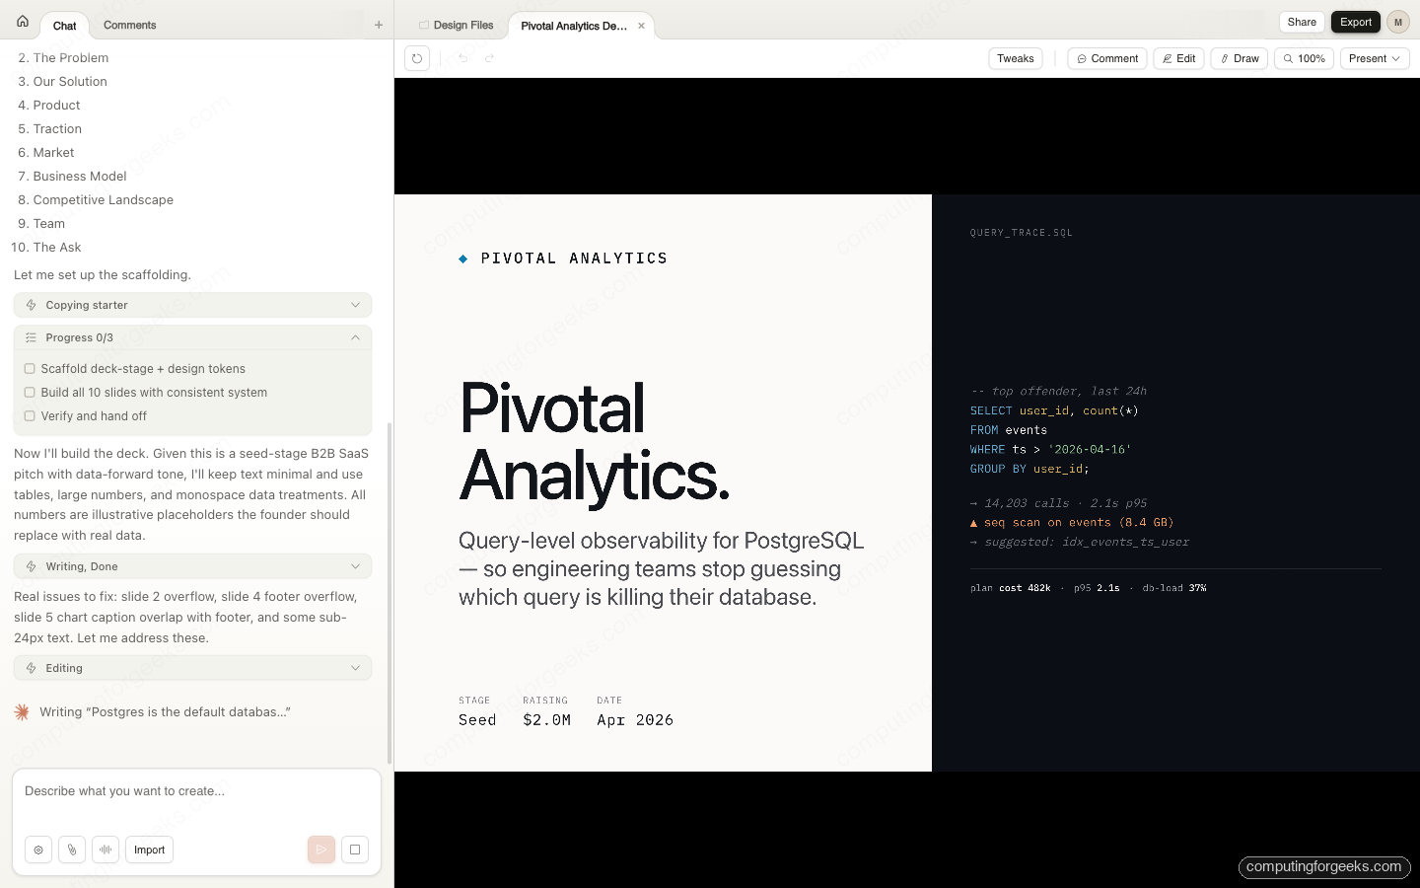Reload the design preview
Image resolution: width=1420 pixels, height=888 pixels.
click(417, 58)
